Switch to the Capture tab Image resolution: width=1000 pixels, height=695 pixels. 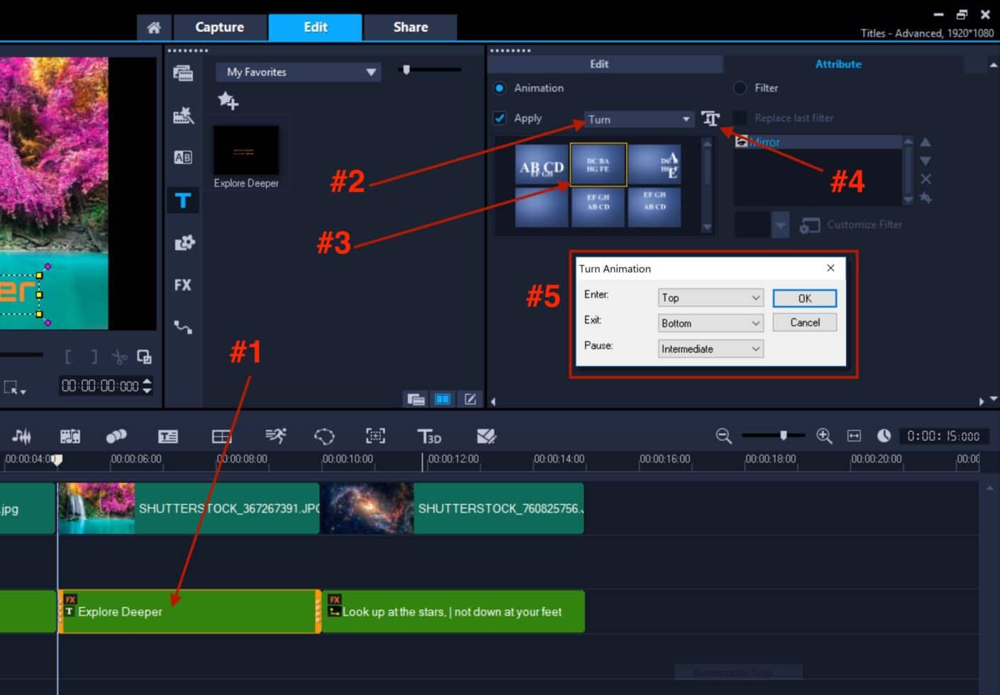click(x=219, y=27)
